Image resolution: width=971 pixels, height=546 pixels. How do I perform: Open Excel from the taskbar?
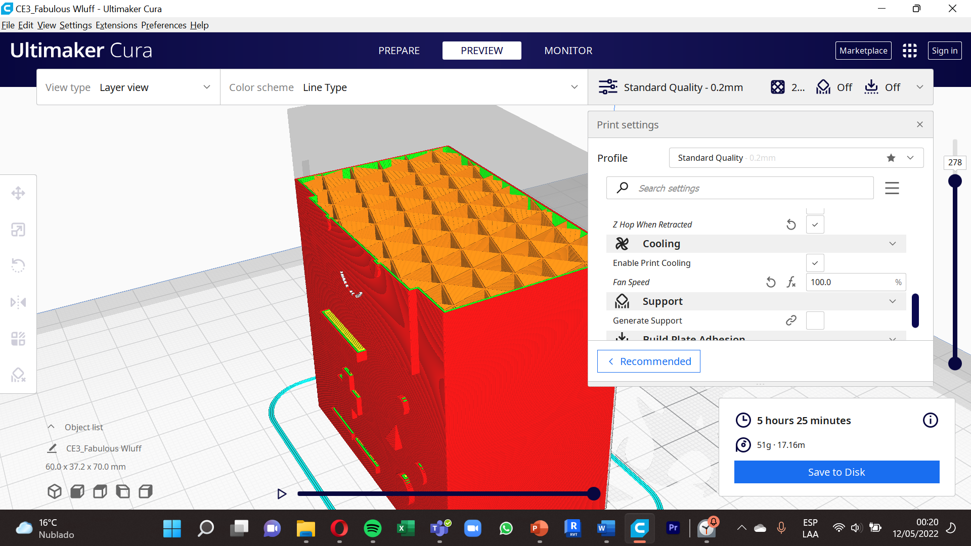(x=406, y=528)
